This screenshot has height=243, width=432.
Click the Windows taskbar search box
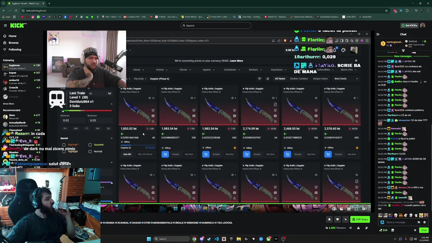172,239
